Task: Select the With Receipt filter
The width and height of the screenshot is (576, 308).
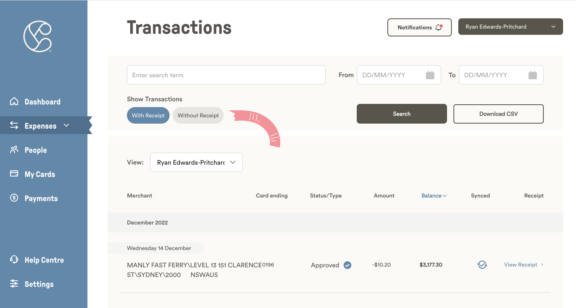Action: coord(148,115)
